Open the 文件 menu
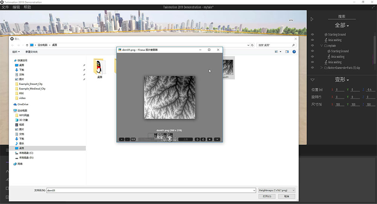Screen dimensions: 377x204 (x=5, y=7)
